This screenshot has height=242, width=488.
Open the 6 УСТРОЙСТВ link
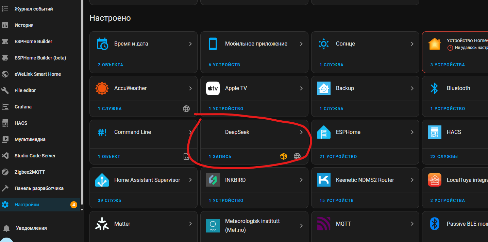pos(224,65)
